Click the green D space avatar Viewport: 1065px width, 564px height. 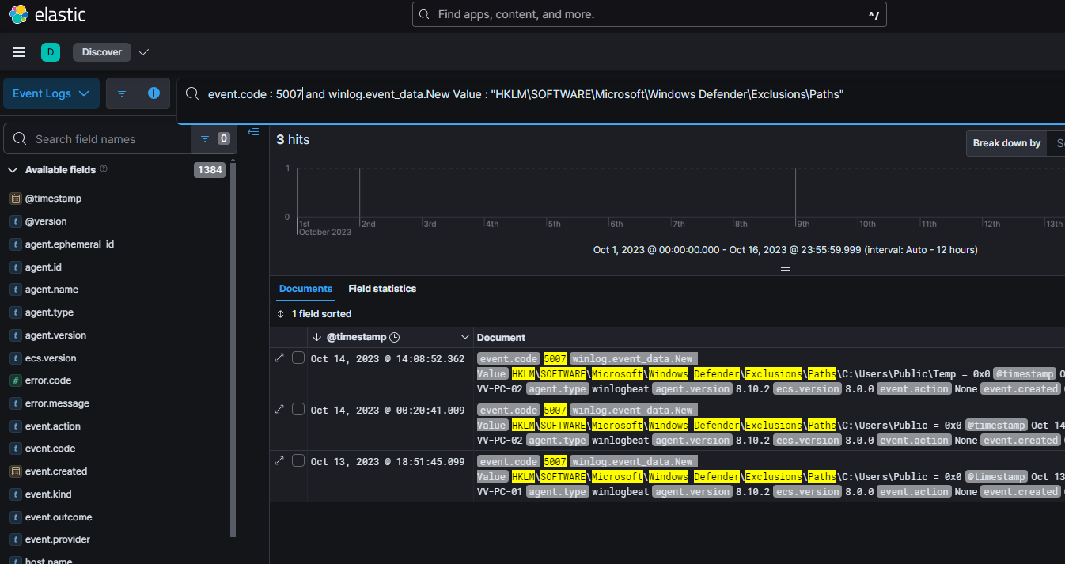tap(51, 52)
